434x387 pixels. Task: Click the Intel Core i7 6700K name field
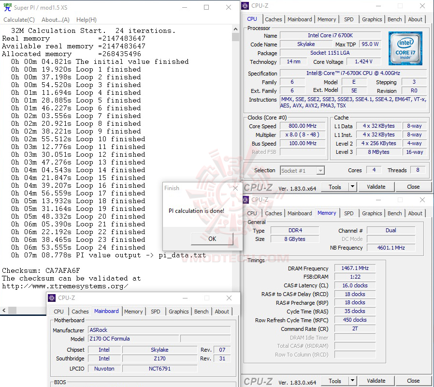[330, 35]
